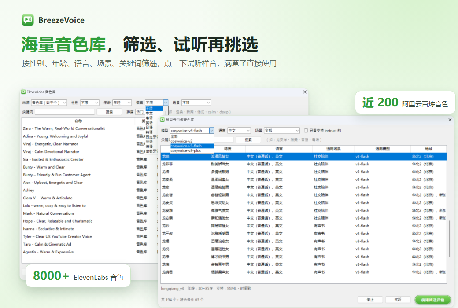Click 搜索 button in 阿里云百炼 window
Screen dimensions: 458x308
248,140
